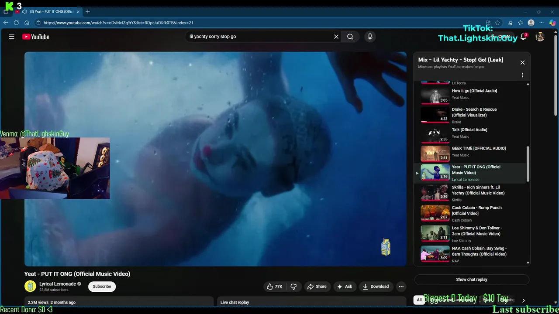
Task: Open the Lyrical Lemonade channel link
Action: coord(58,284)
